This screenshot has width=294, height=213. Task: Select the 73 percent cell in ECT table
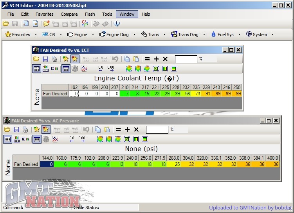pyautogui.click(x=197, y=94)
